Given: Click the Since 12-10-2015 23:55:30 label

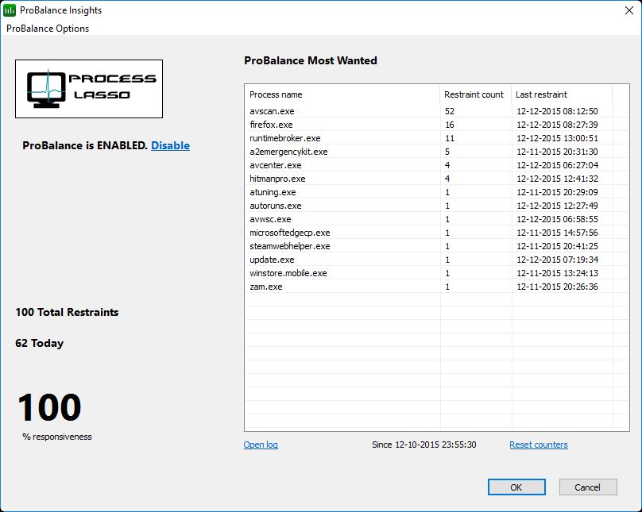Looking at the screenshot, I should click(x=424, y=445).
